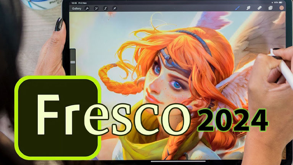
Task: Tap the 12:35 clock in status bar
Action: click(x=74, y=3)
